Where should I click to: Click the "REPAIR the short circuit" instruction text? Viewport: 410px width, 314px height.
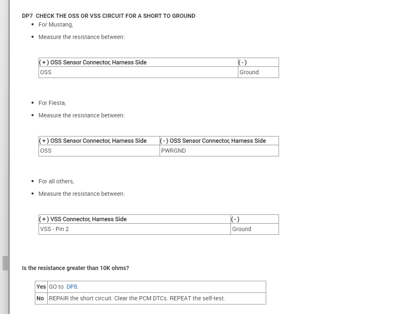coord(137,298)
